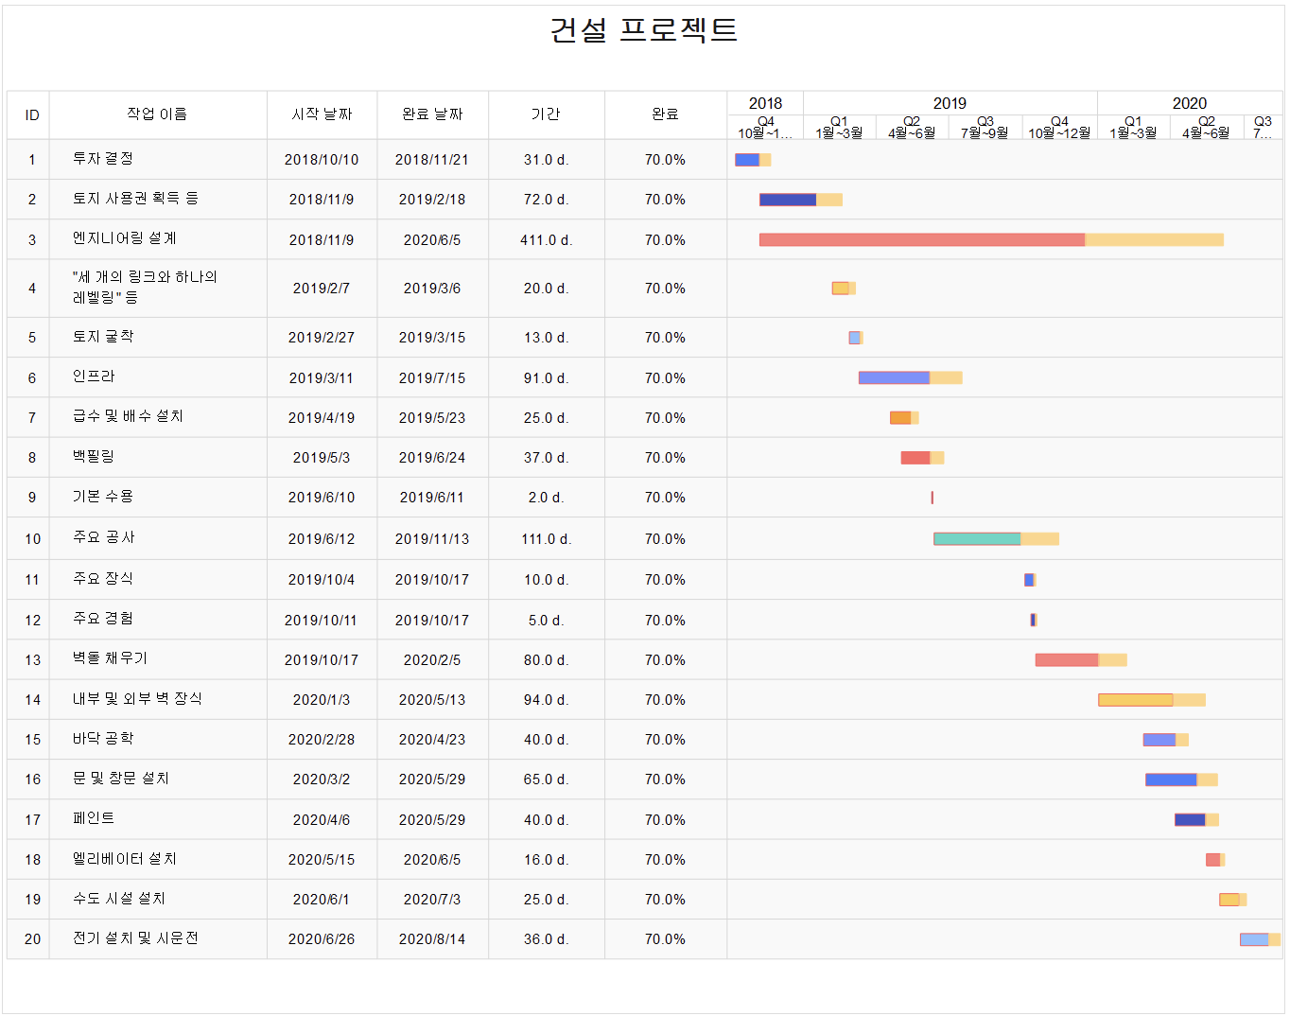The width and height of the screenshot is (1290, 1016).
Task: Select the "2019" year header
Action: [x=950, y=102]
